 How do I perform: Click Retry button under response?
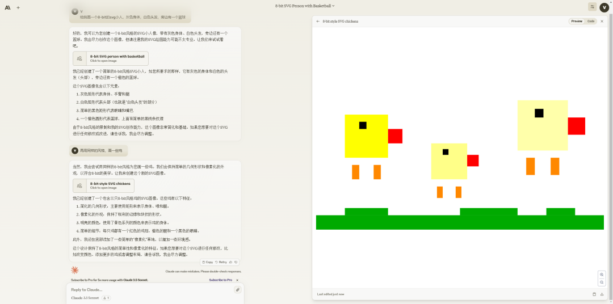221,262
